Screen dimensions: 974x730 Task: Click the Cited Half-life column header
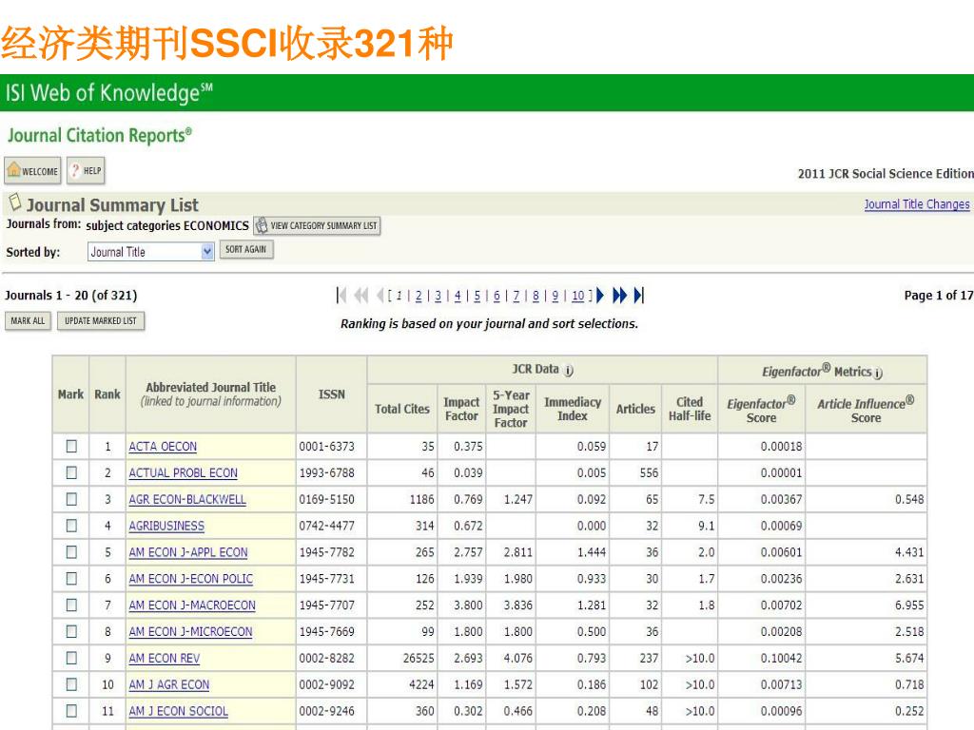[x=690, y=409]
